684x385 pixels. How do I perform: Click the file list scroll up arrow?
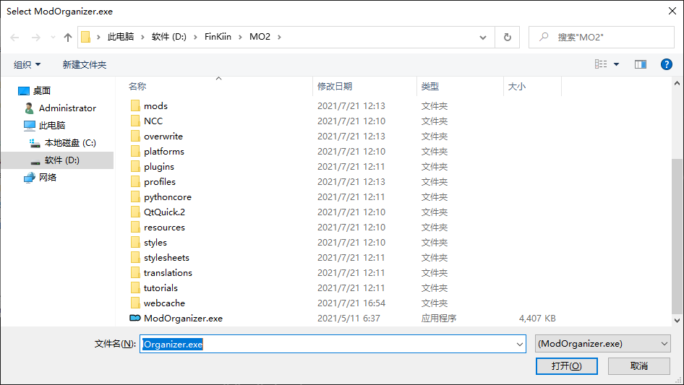point(677,83)
